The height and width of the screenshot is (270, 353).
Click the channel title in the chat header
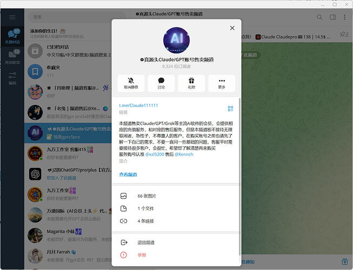point(169,14)
